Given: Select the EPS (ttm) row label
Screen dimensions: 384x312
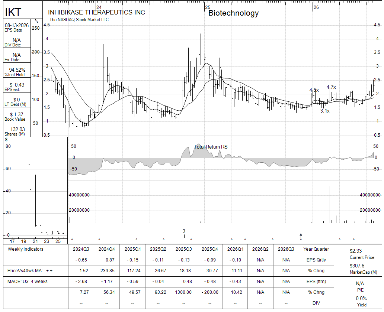Looking at the screenshot, I should 316,282.
